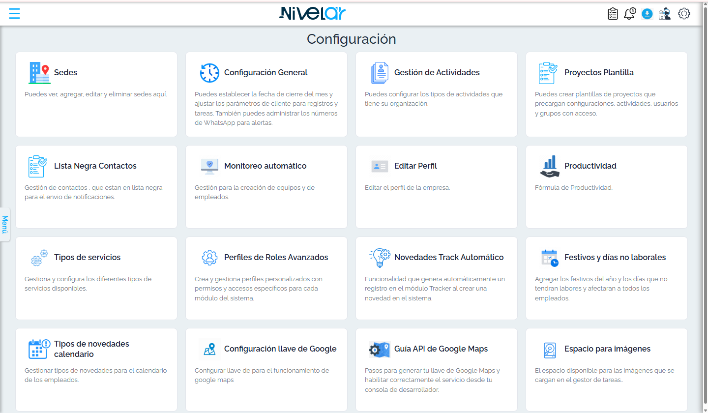The image size is (708, 413).
Task: Open Gestión de Actividades settings
Action: tap(437, 94)
